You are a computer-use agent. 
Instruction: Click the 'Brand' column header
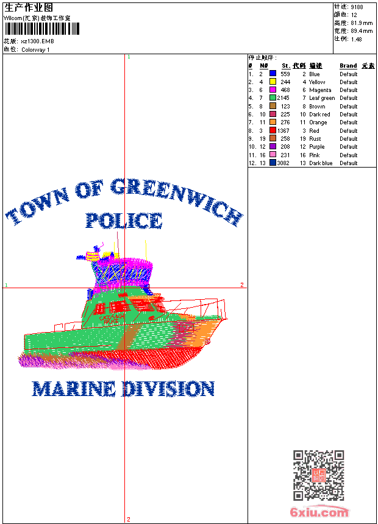[x=348, y=66]
